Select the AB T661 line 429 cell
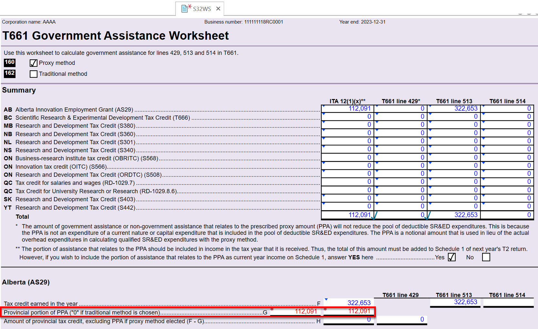 (401, 108)
